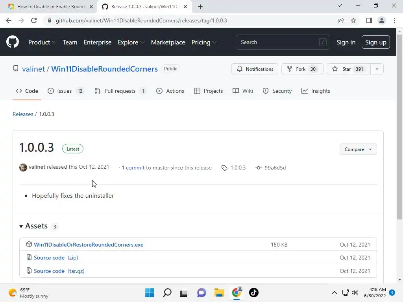Open the Security tab
This screenshot has width=403, height=302.
click(x=277, y=91)
